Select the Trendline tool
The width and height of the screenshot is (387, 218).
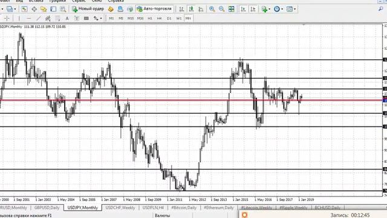38,18
